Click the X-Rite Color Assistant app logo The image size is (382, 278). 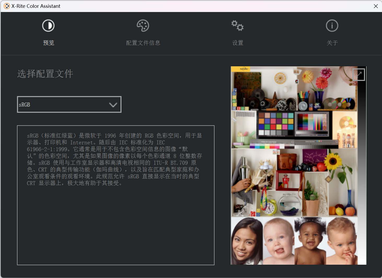pyautogui.click(x=7, y=6)
